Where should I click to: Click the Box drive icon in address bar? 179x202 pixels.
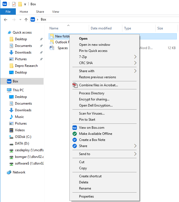pyautogui.click(x=33, y=19)
